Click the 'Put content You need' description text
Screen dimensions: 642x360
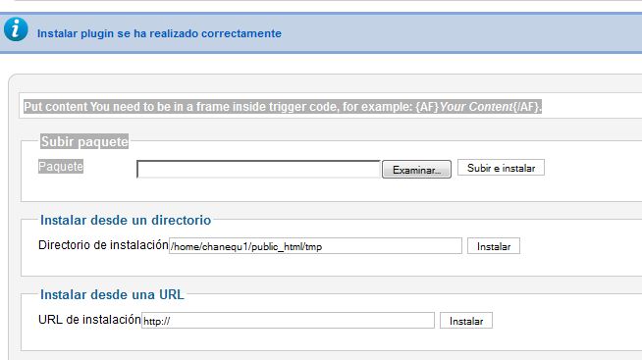[283, 107]
